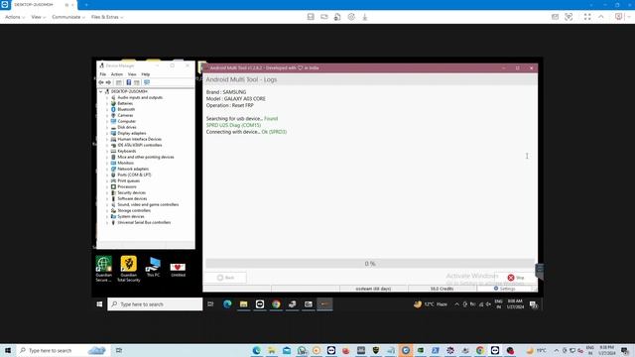Click the remote weather 12°C Haze widget
Screen dimensions: 635x357
point(430,304)
